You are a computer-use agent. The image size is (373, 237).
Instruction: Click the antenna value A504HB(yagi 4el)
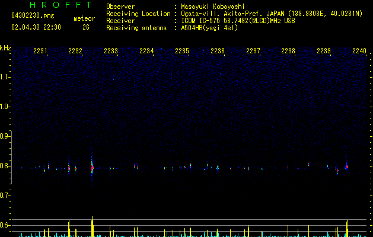click(209, 28)
